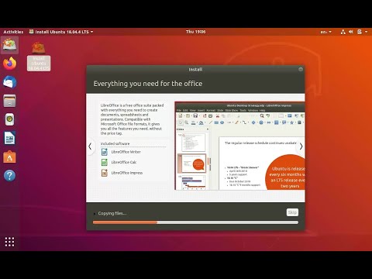Show the applications grid

point(9,242)
